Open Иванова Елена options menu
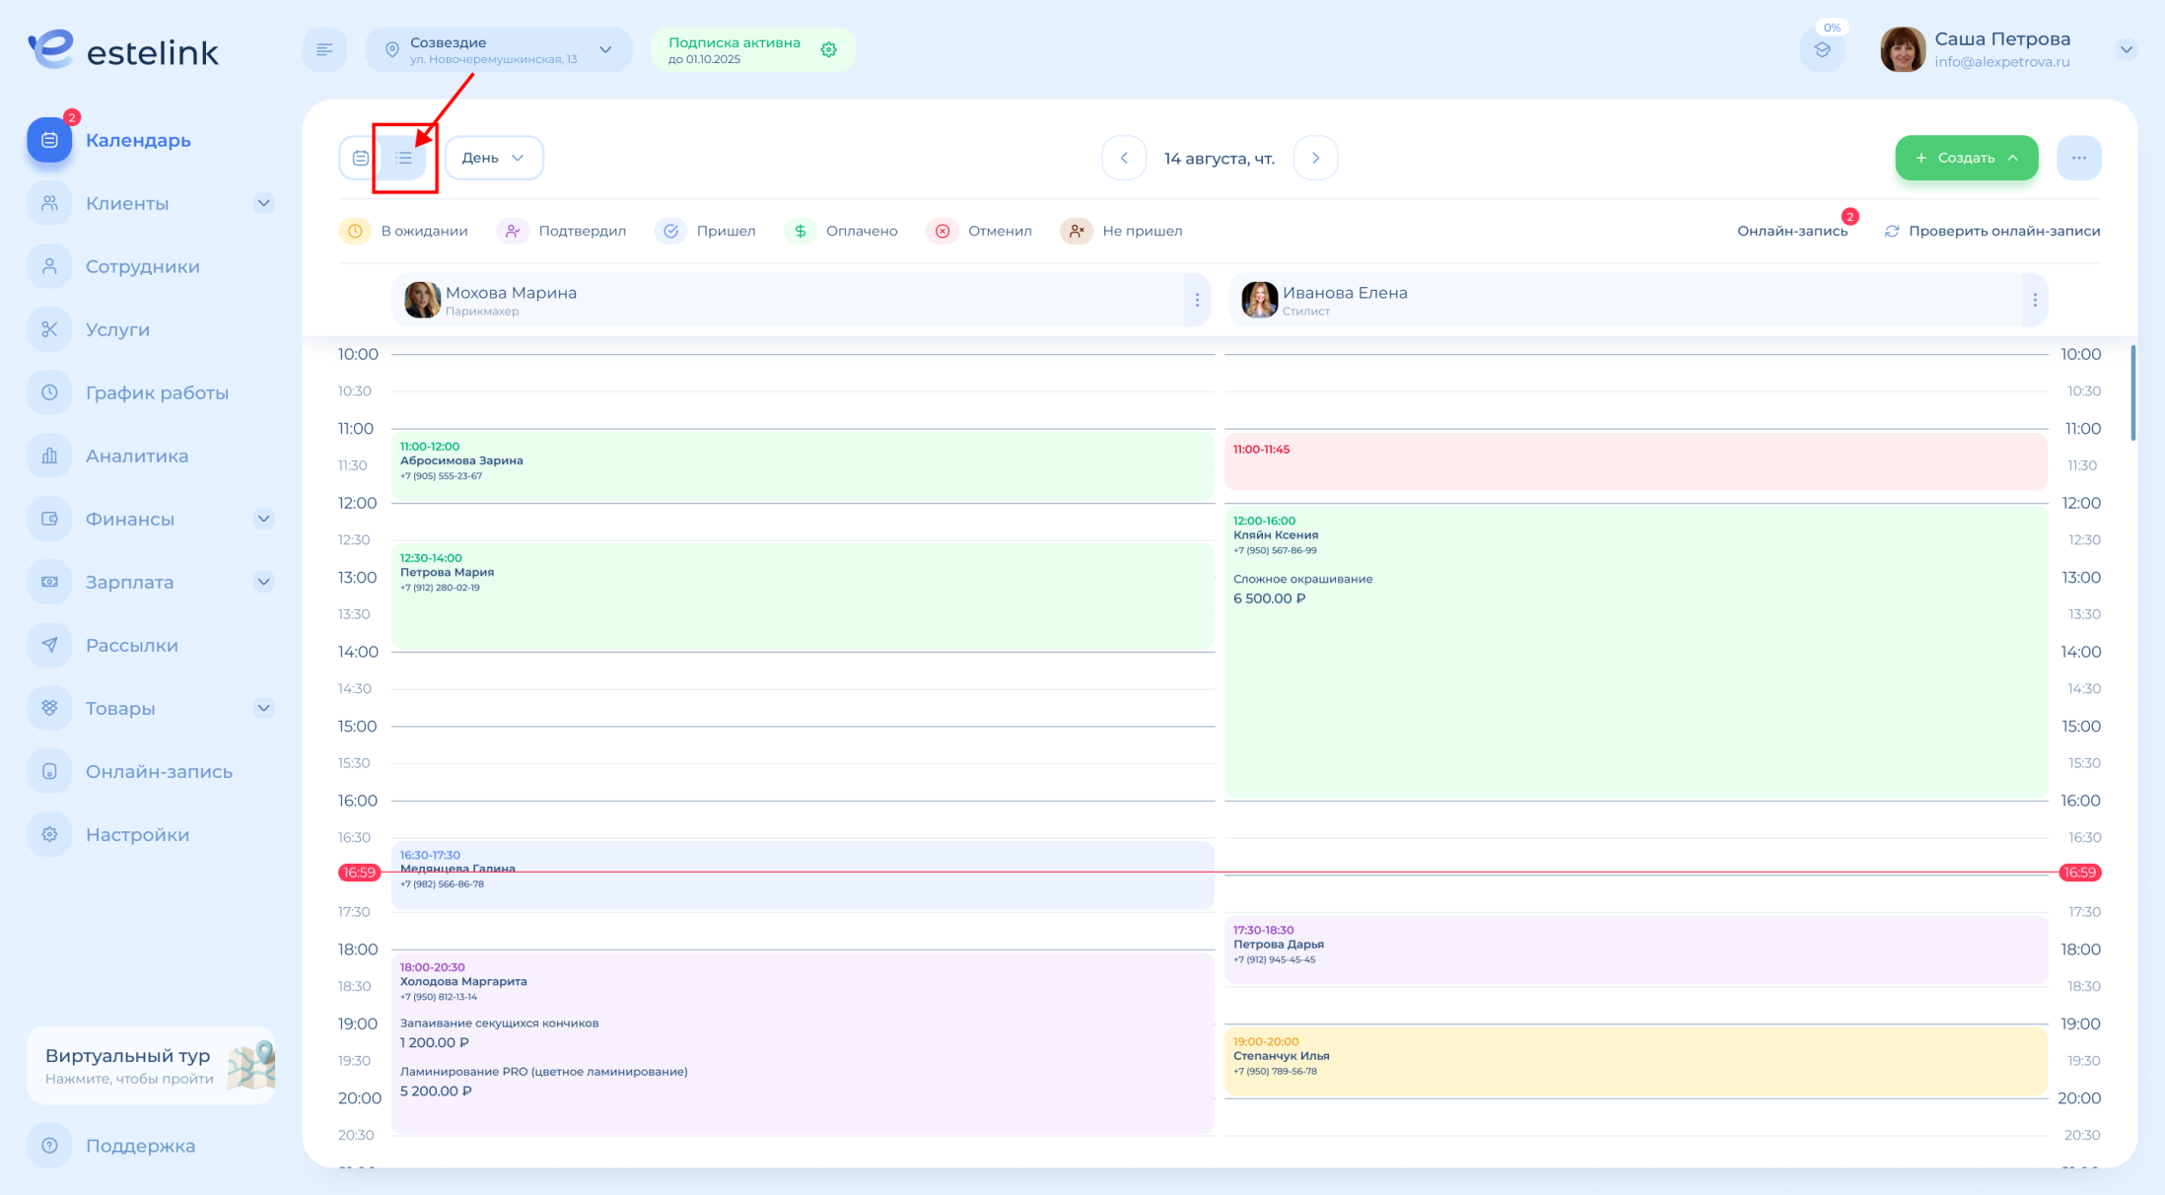This screenshot has height=1195, width=2165. [x=2035, y=300]
